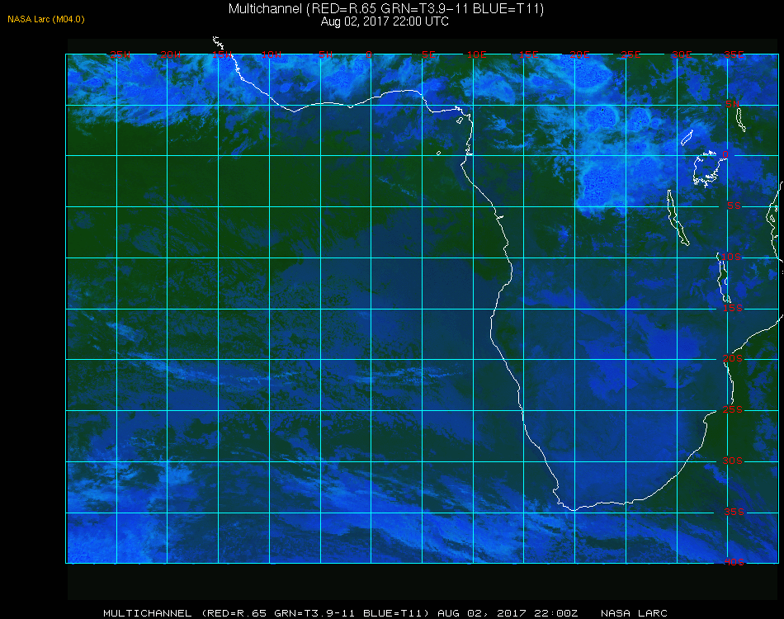Click the '15S' latitude label
Screen dimensions: 784x619
pos(733,308)
